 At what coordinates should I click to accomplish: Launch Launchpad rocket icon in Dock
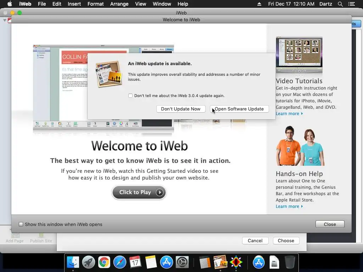(88, 262)
